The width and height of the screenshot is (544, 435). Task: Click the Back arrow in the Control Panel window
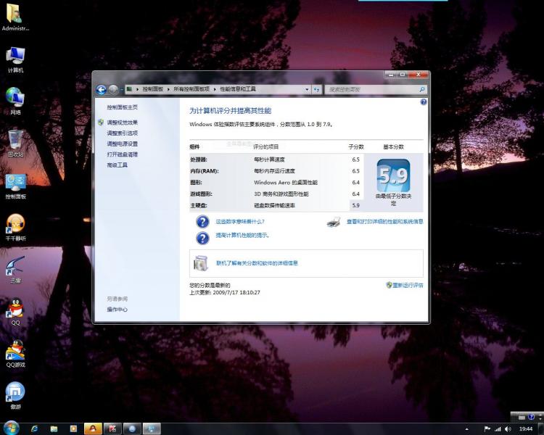[x=101, y=90]
